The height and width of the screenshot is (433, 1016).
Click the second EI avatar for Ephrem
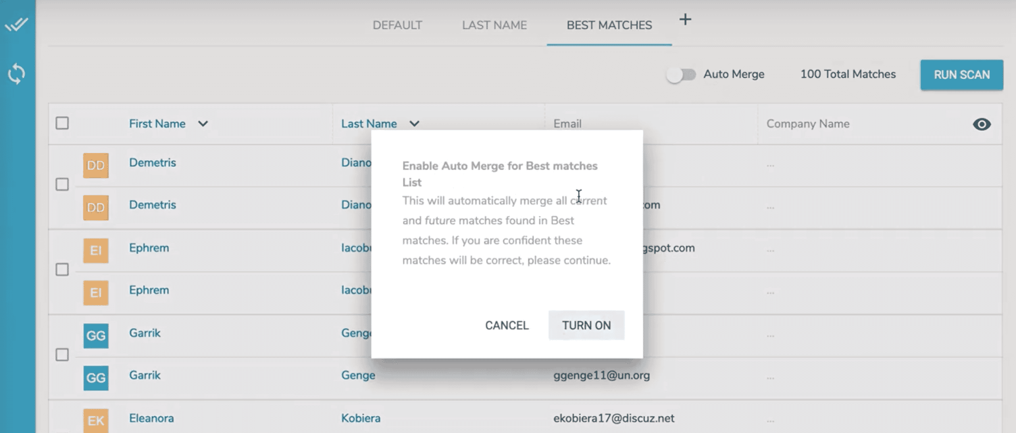pos(96,293)
